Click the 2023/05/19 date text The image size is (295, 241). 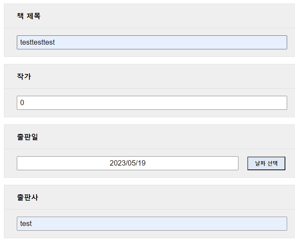tap(127, 163)
